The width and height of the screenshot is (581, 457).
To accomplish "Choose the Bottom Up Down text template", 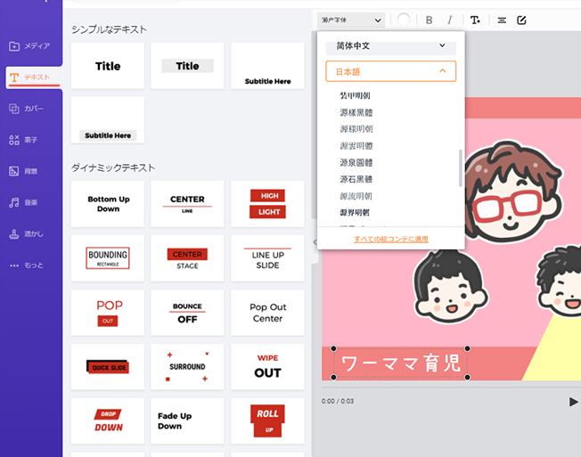I will coord(108,204).
